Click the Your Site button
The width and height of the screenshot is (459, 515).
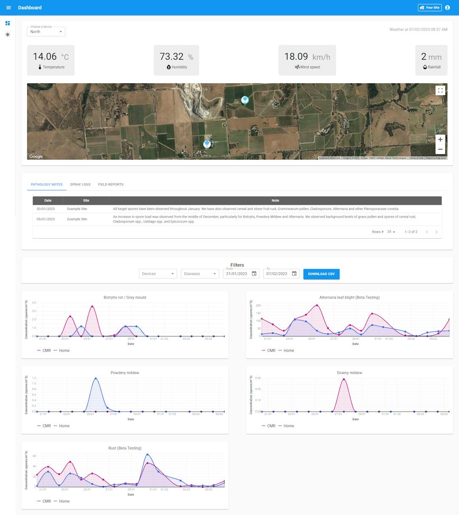[430, 7]
